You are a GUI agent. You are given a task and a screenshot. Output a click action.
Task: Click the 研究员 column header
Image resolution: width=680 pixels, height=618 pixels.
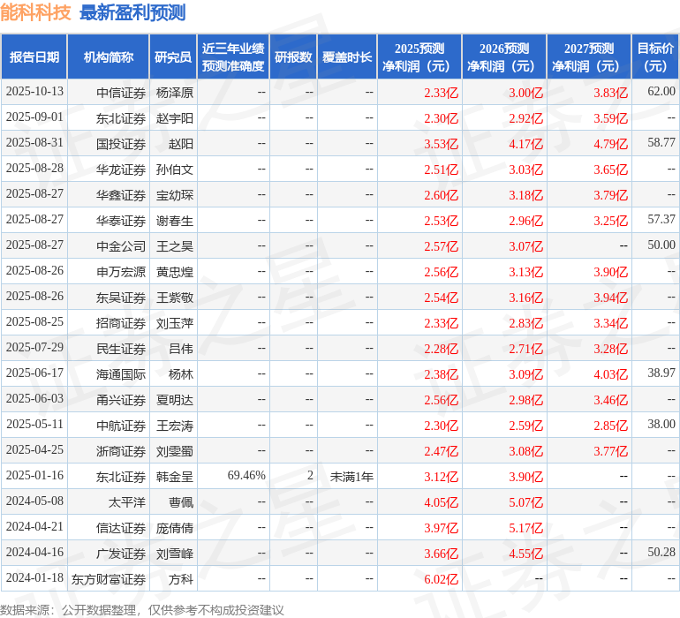point(173,57)
